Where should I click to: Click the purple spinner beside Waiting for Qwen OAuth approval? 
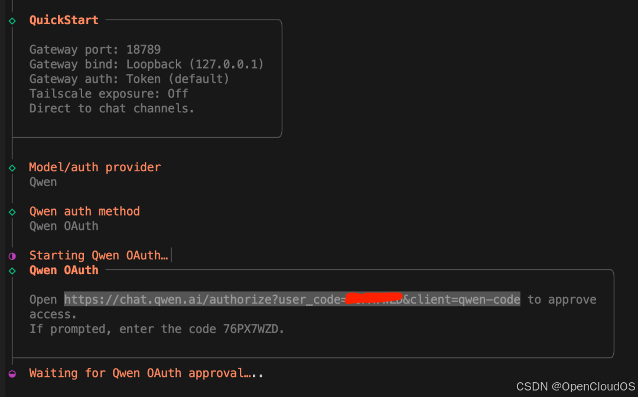point(12,374)
